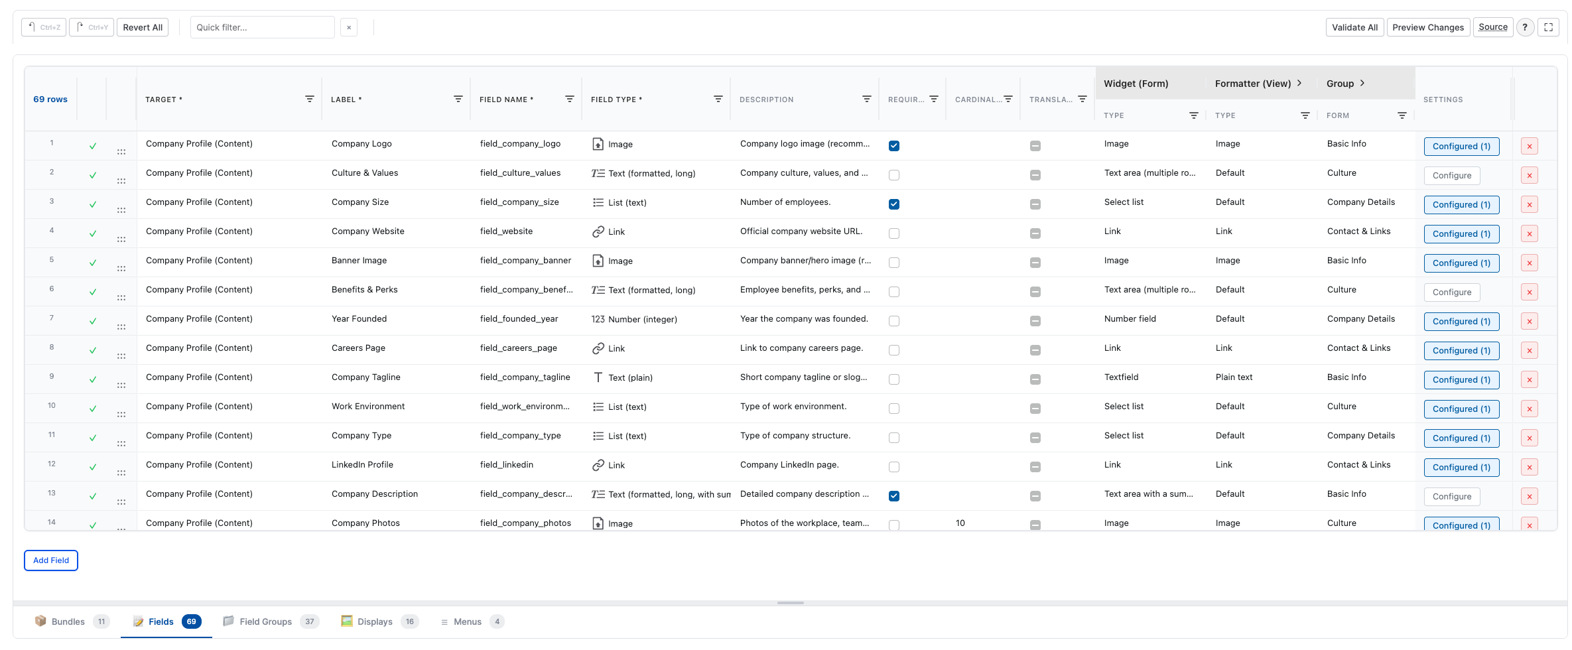Open the Description column filter icon
Image resolution: width=1572 pixels, height=650 pixels.
pos(867,99)
